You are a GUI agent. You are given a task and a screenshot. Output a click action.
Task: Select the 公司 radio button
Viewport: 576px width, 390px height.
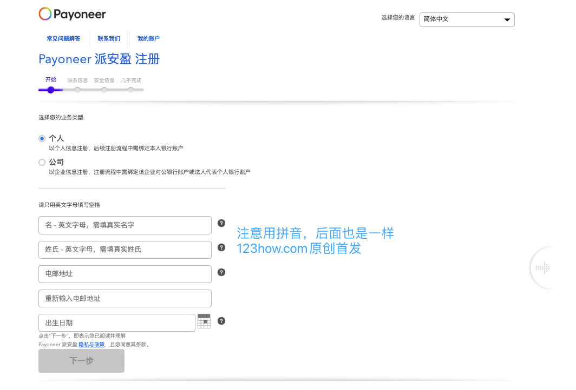point(42,162)
